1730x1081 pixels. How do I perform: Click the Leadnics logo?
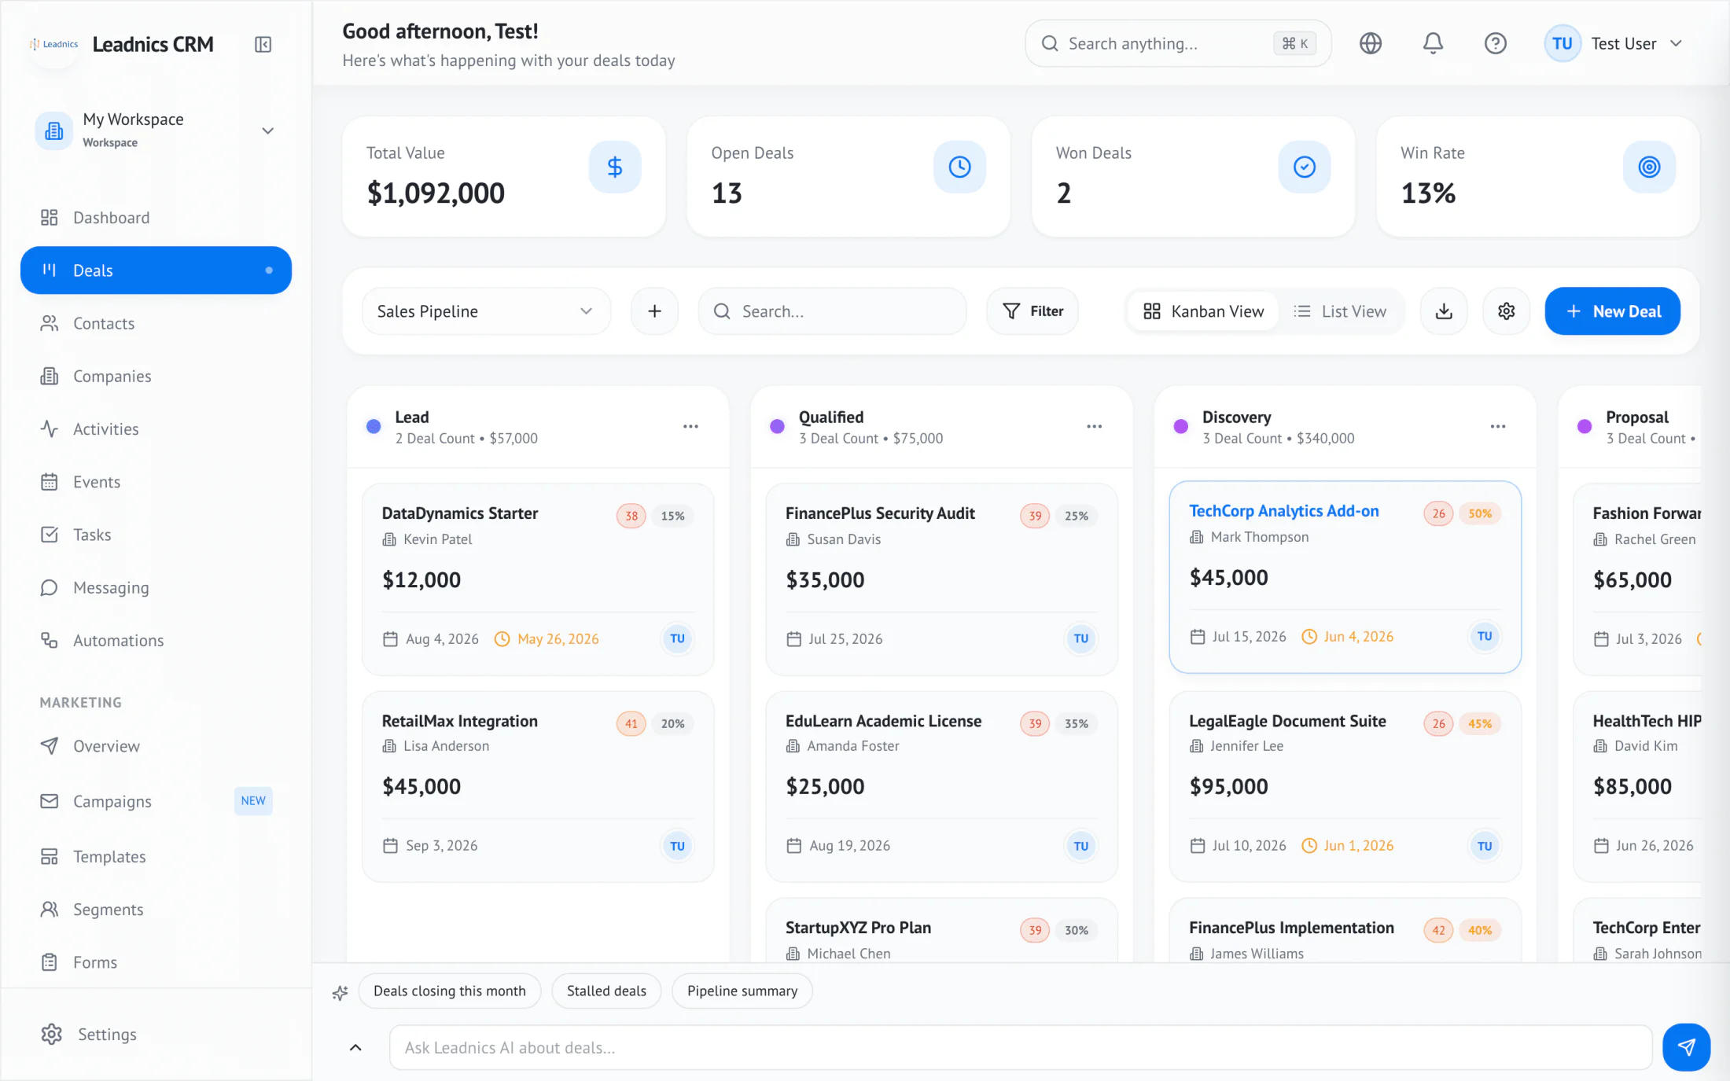54,44
